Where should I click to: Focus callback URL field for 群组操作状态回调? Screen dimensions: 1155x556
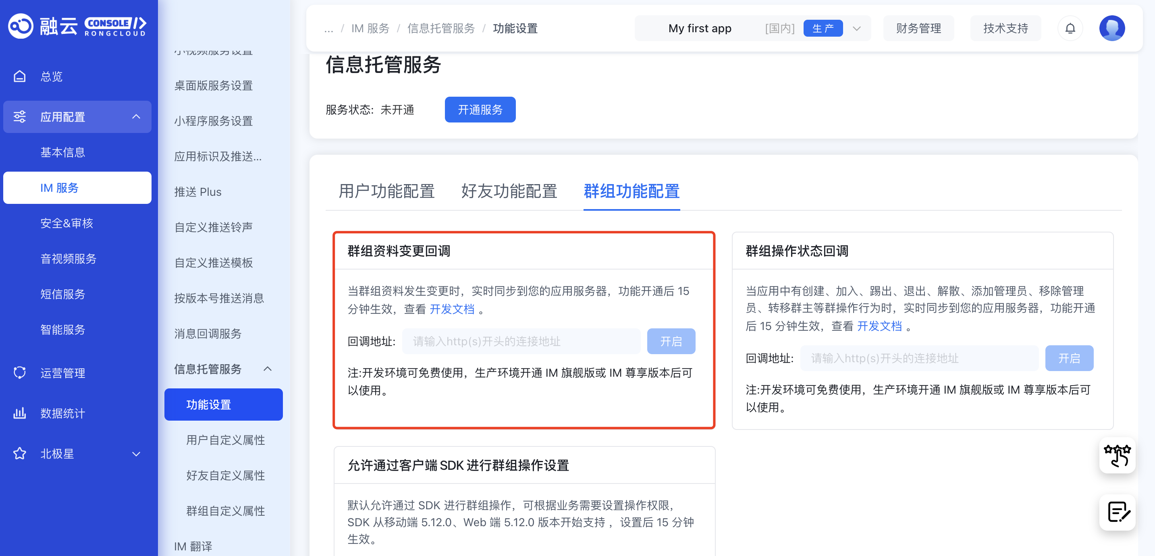[919, 358]
